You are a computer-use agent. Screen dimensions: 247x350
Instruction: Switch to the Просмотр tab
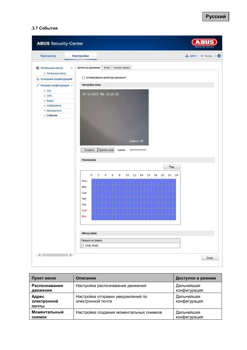coord(48,56)
